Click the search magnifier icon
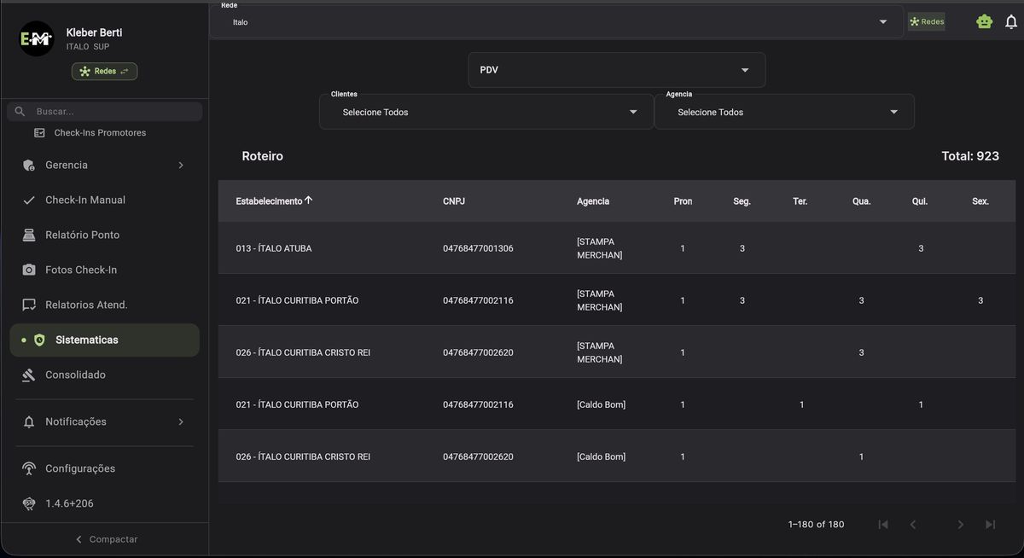This screenshot has height=558, width=1024. 20,112
